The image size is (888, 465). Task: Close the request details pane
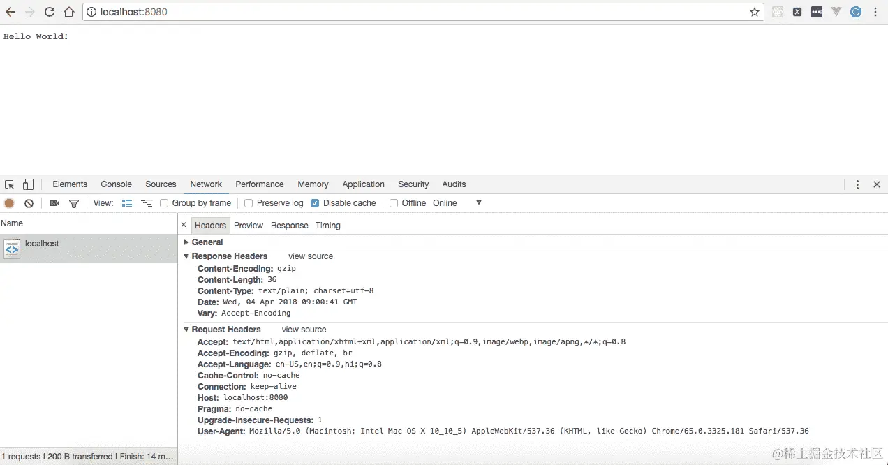184,225
